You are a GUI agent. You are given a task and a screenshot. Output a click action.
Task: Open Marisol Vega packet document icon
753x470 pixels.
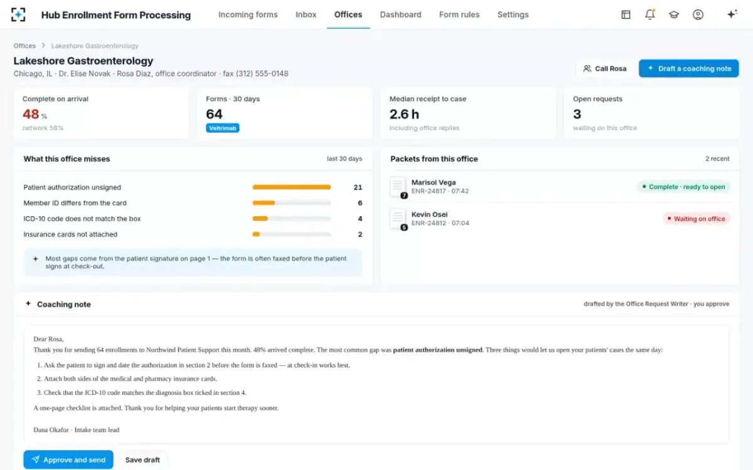398,187
